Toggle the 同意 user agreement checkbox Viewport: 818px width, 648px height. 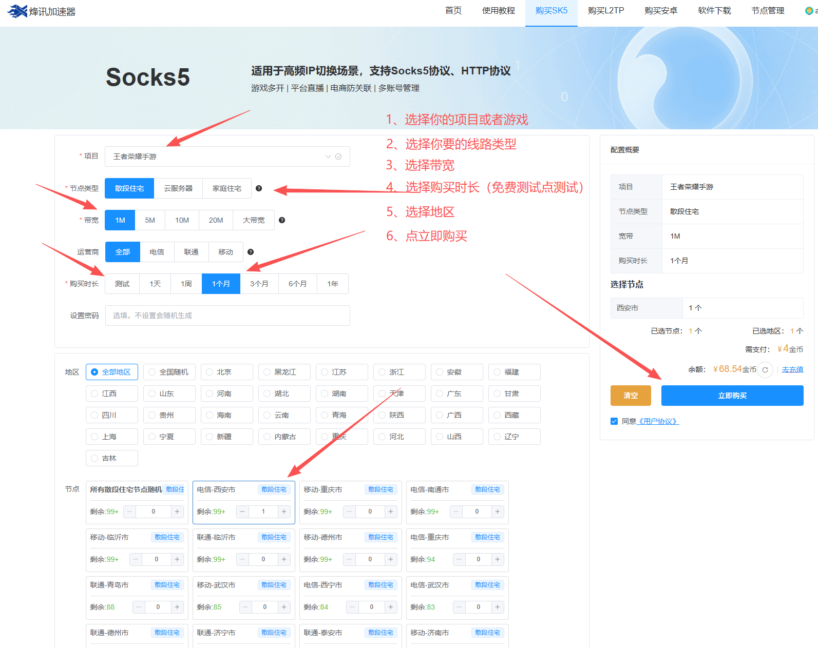(x=614, y=421)
